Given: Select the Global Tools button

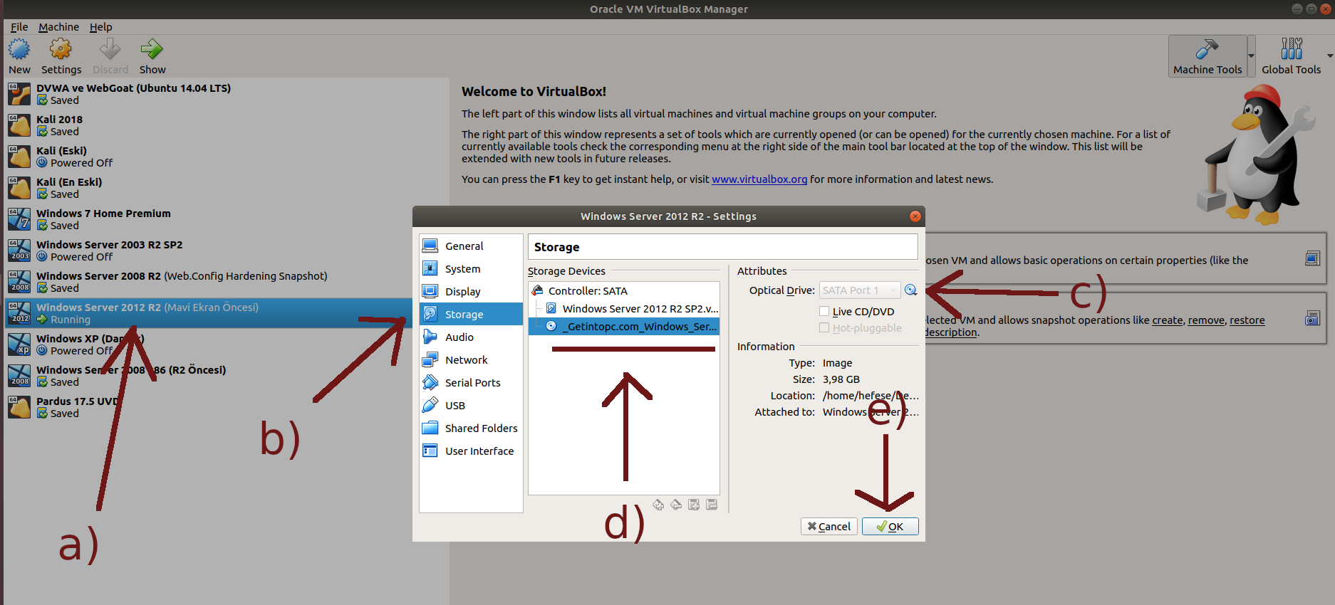Looking at the screenshot, I should coord(1291,56).
